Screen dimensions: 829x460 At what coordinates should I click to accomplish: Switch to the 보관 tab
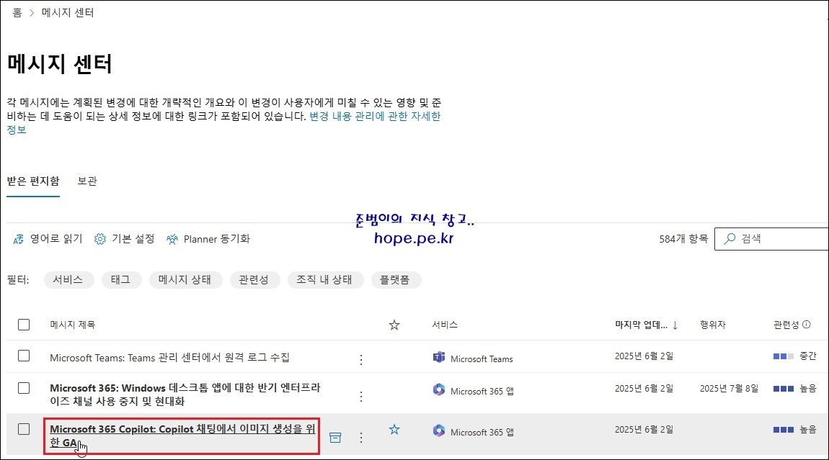pyautogui.click(x=87, y=181)
